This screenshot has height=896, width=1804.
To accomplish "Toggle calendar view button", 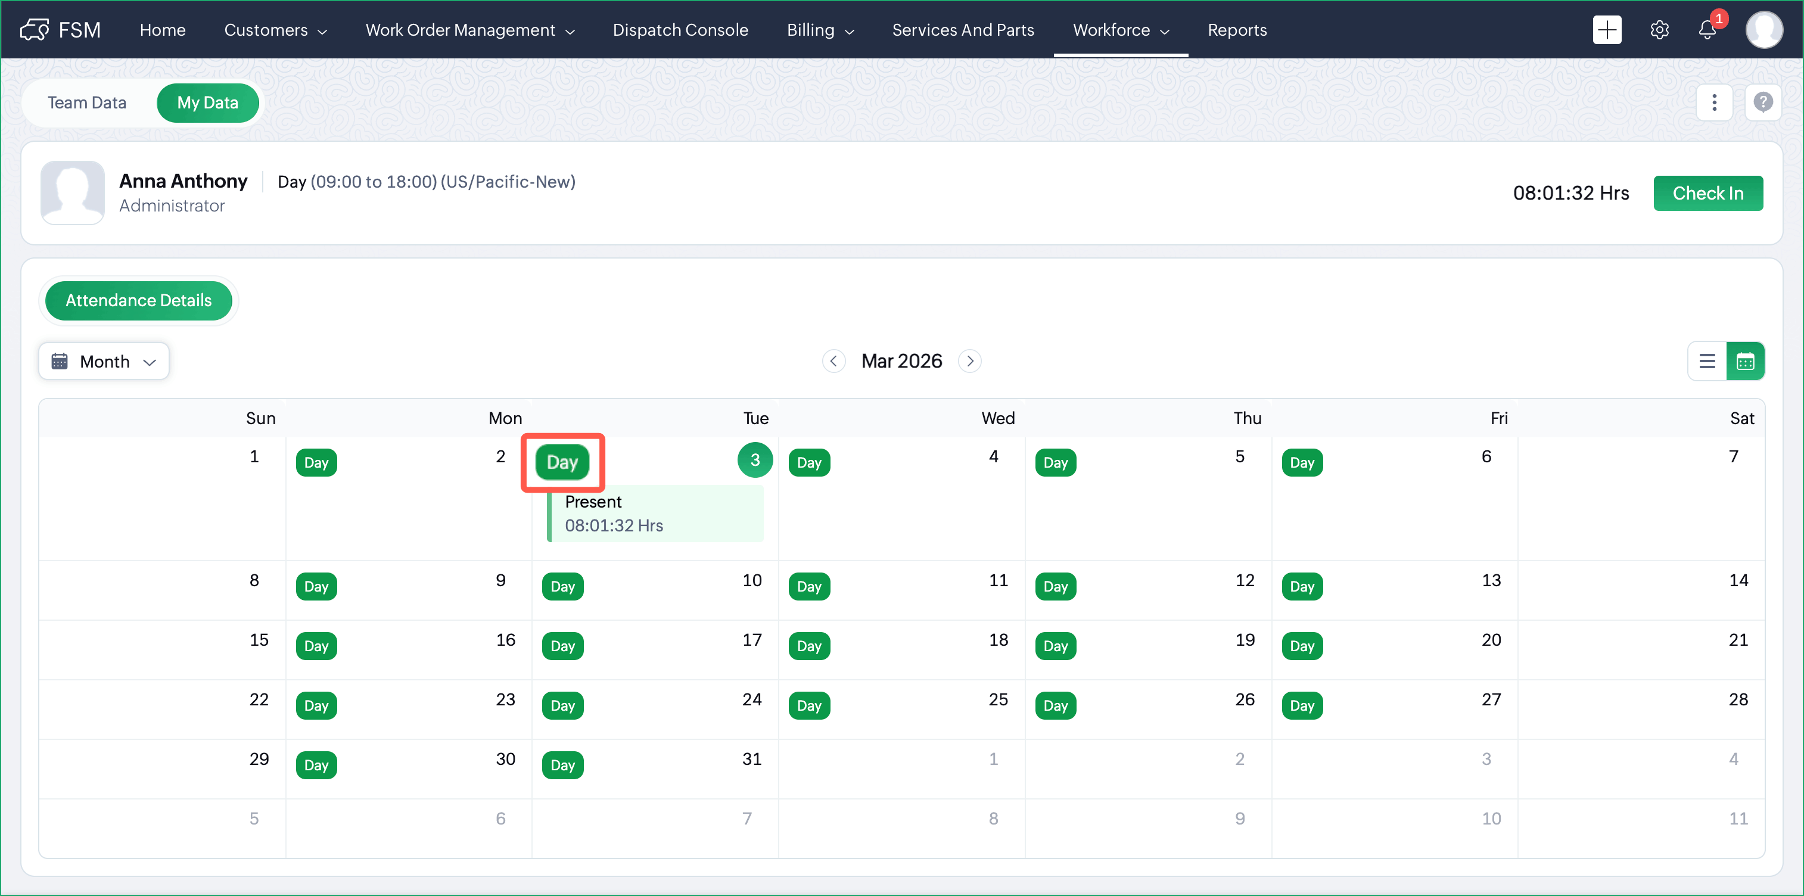I will pos(1745,362).
